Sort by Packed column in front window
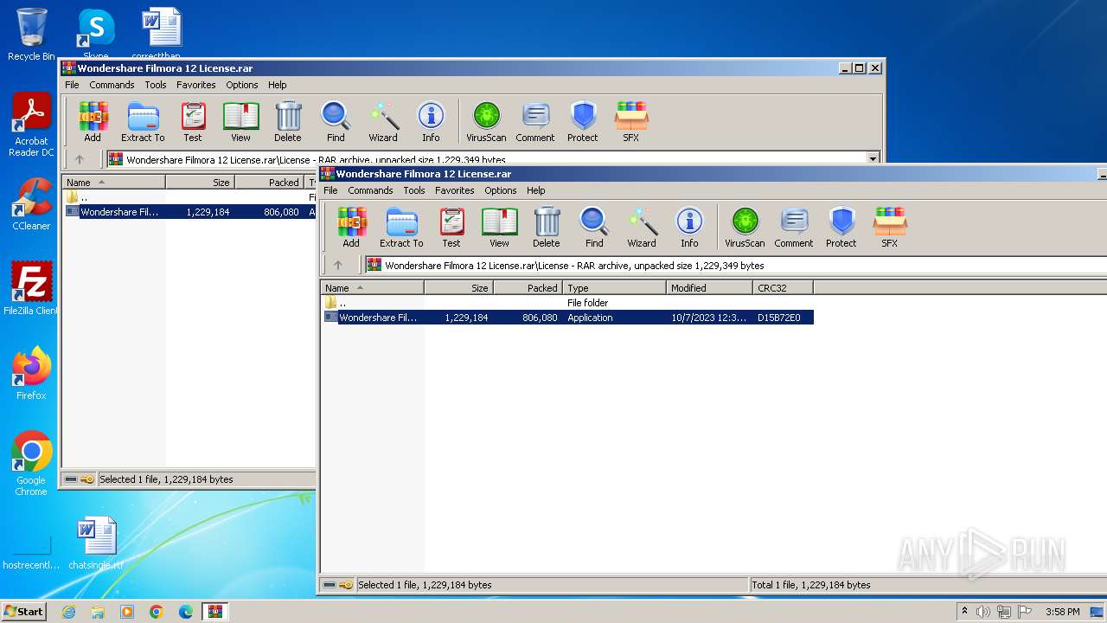Screen dimensions: 1107x623 (528, 288)
